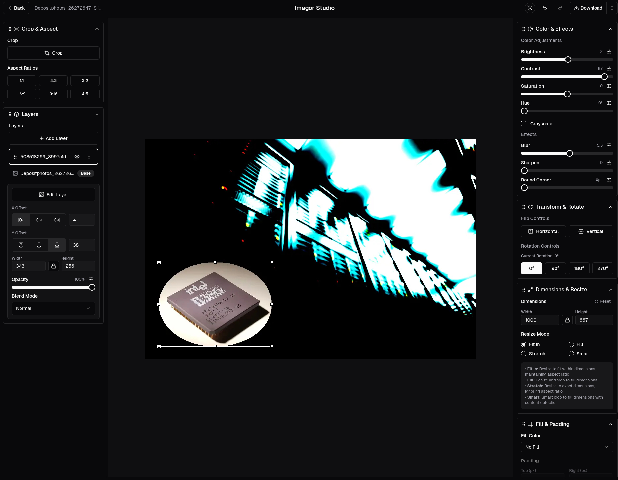Toggle the layer width-height aspect lock
Screen dimensions: 618x480
(x=54, y=266)
